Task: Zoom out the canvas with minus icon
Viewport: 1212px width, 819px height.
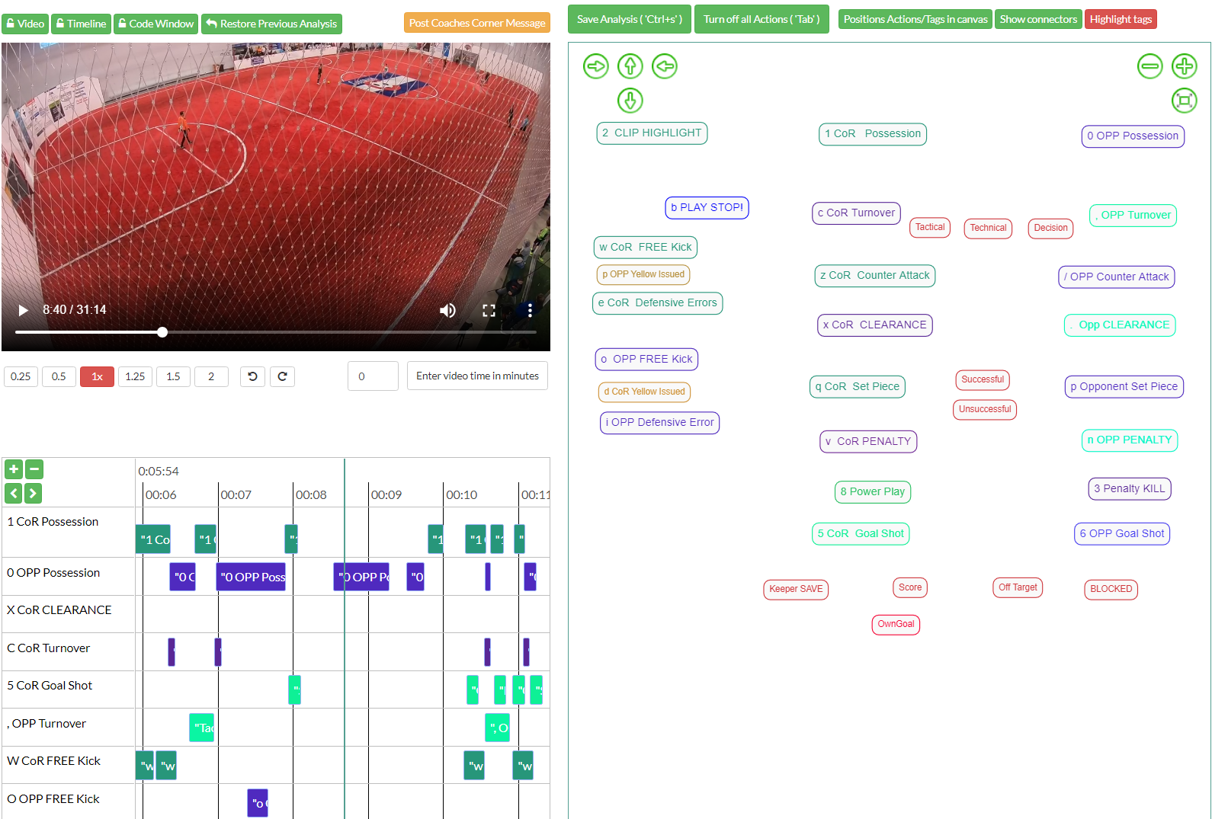Action: coord(1149,66)
